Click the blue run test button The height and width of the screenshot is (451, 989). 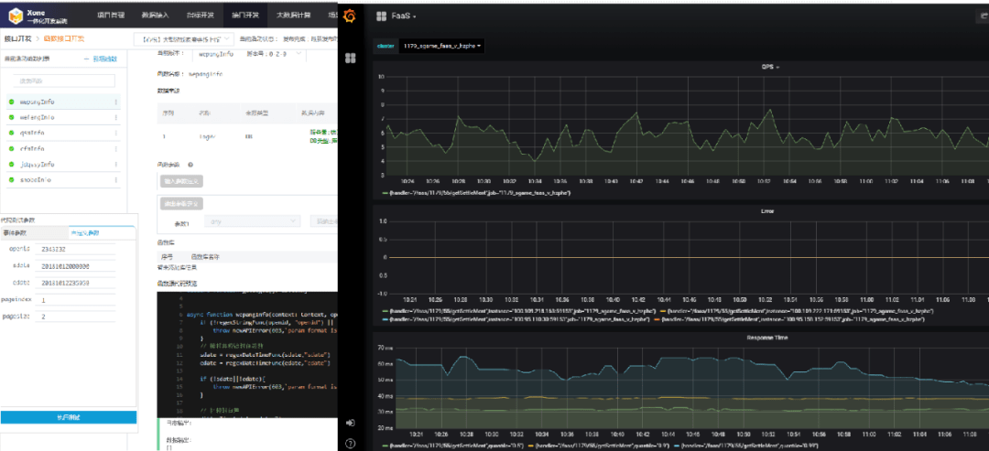(69, 417)
